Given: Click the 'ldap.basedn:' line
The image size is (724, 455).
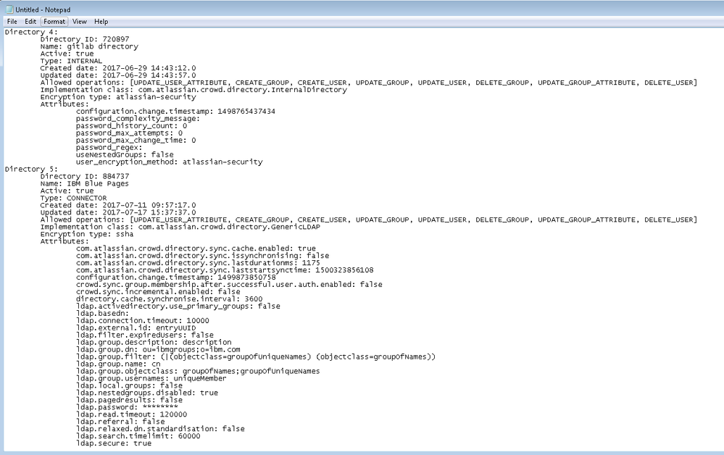Looking at the screenshot, I should coord(102,313).
